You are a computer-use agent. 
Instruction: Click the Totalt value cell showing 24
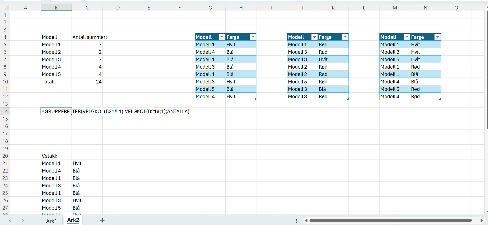coord(87,82)
